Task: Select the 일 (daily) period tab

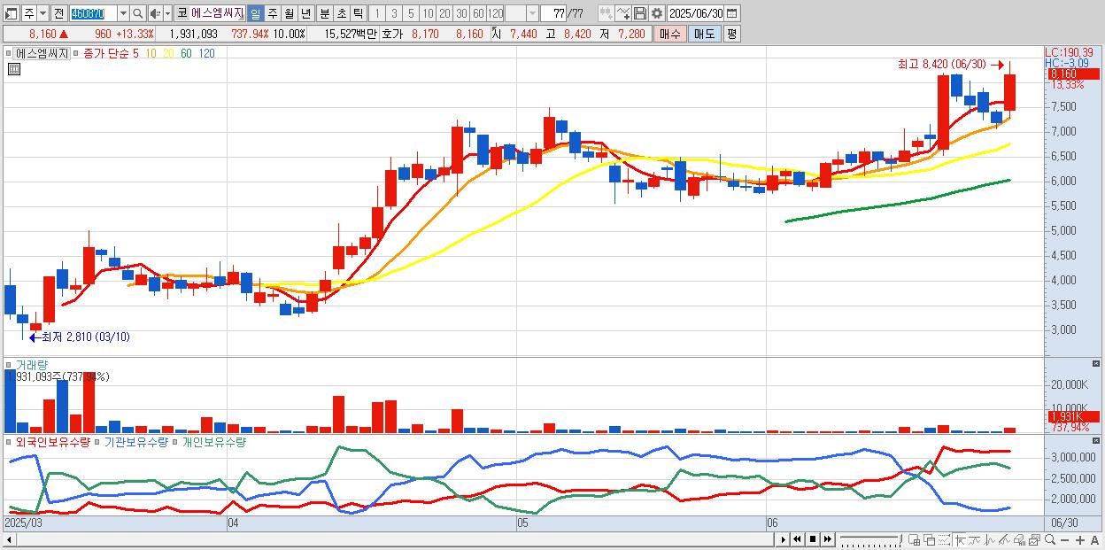Action: pyautogui.click(x=255, y=14)
